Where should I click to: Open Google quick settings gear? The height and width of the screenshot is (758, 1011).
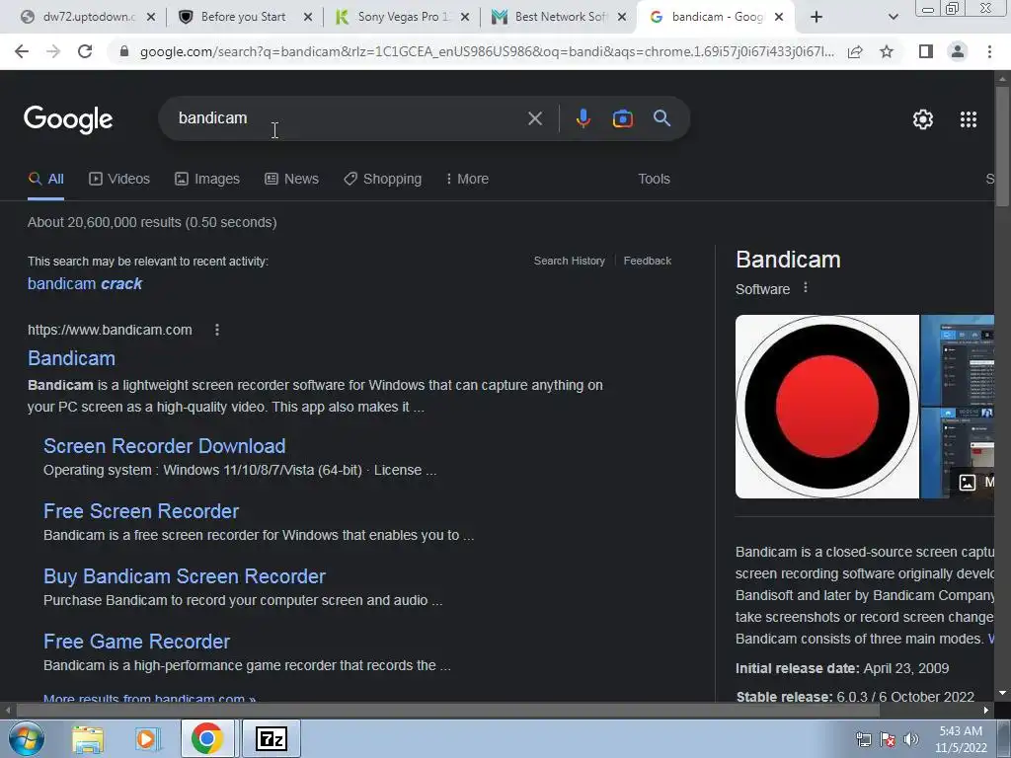pos(923,119)
